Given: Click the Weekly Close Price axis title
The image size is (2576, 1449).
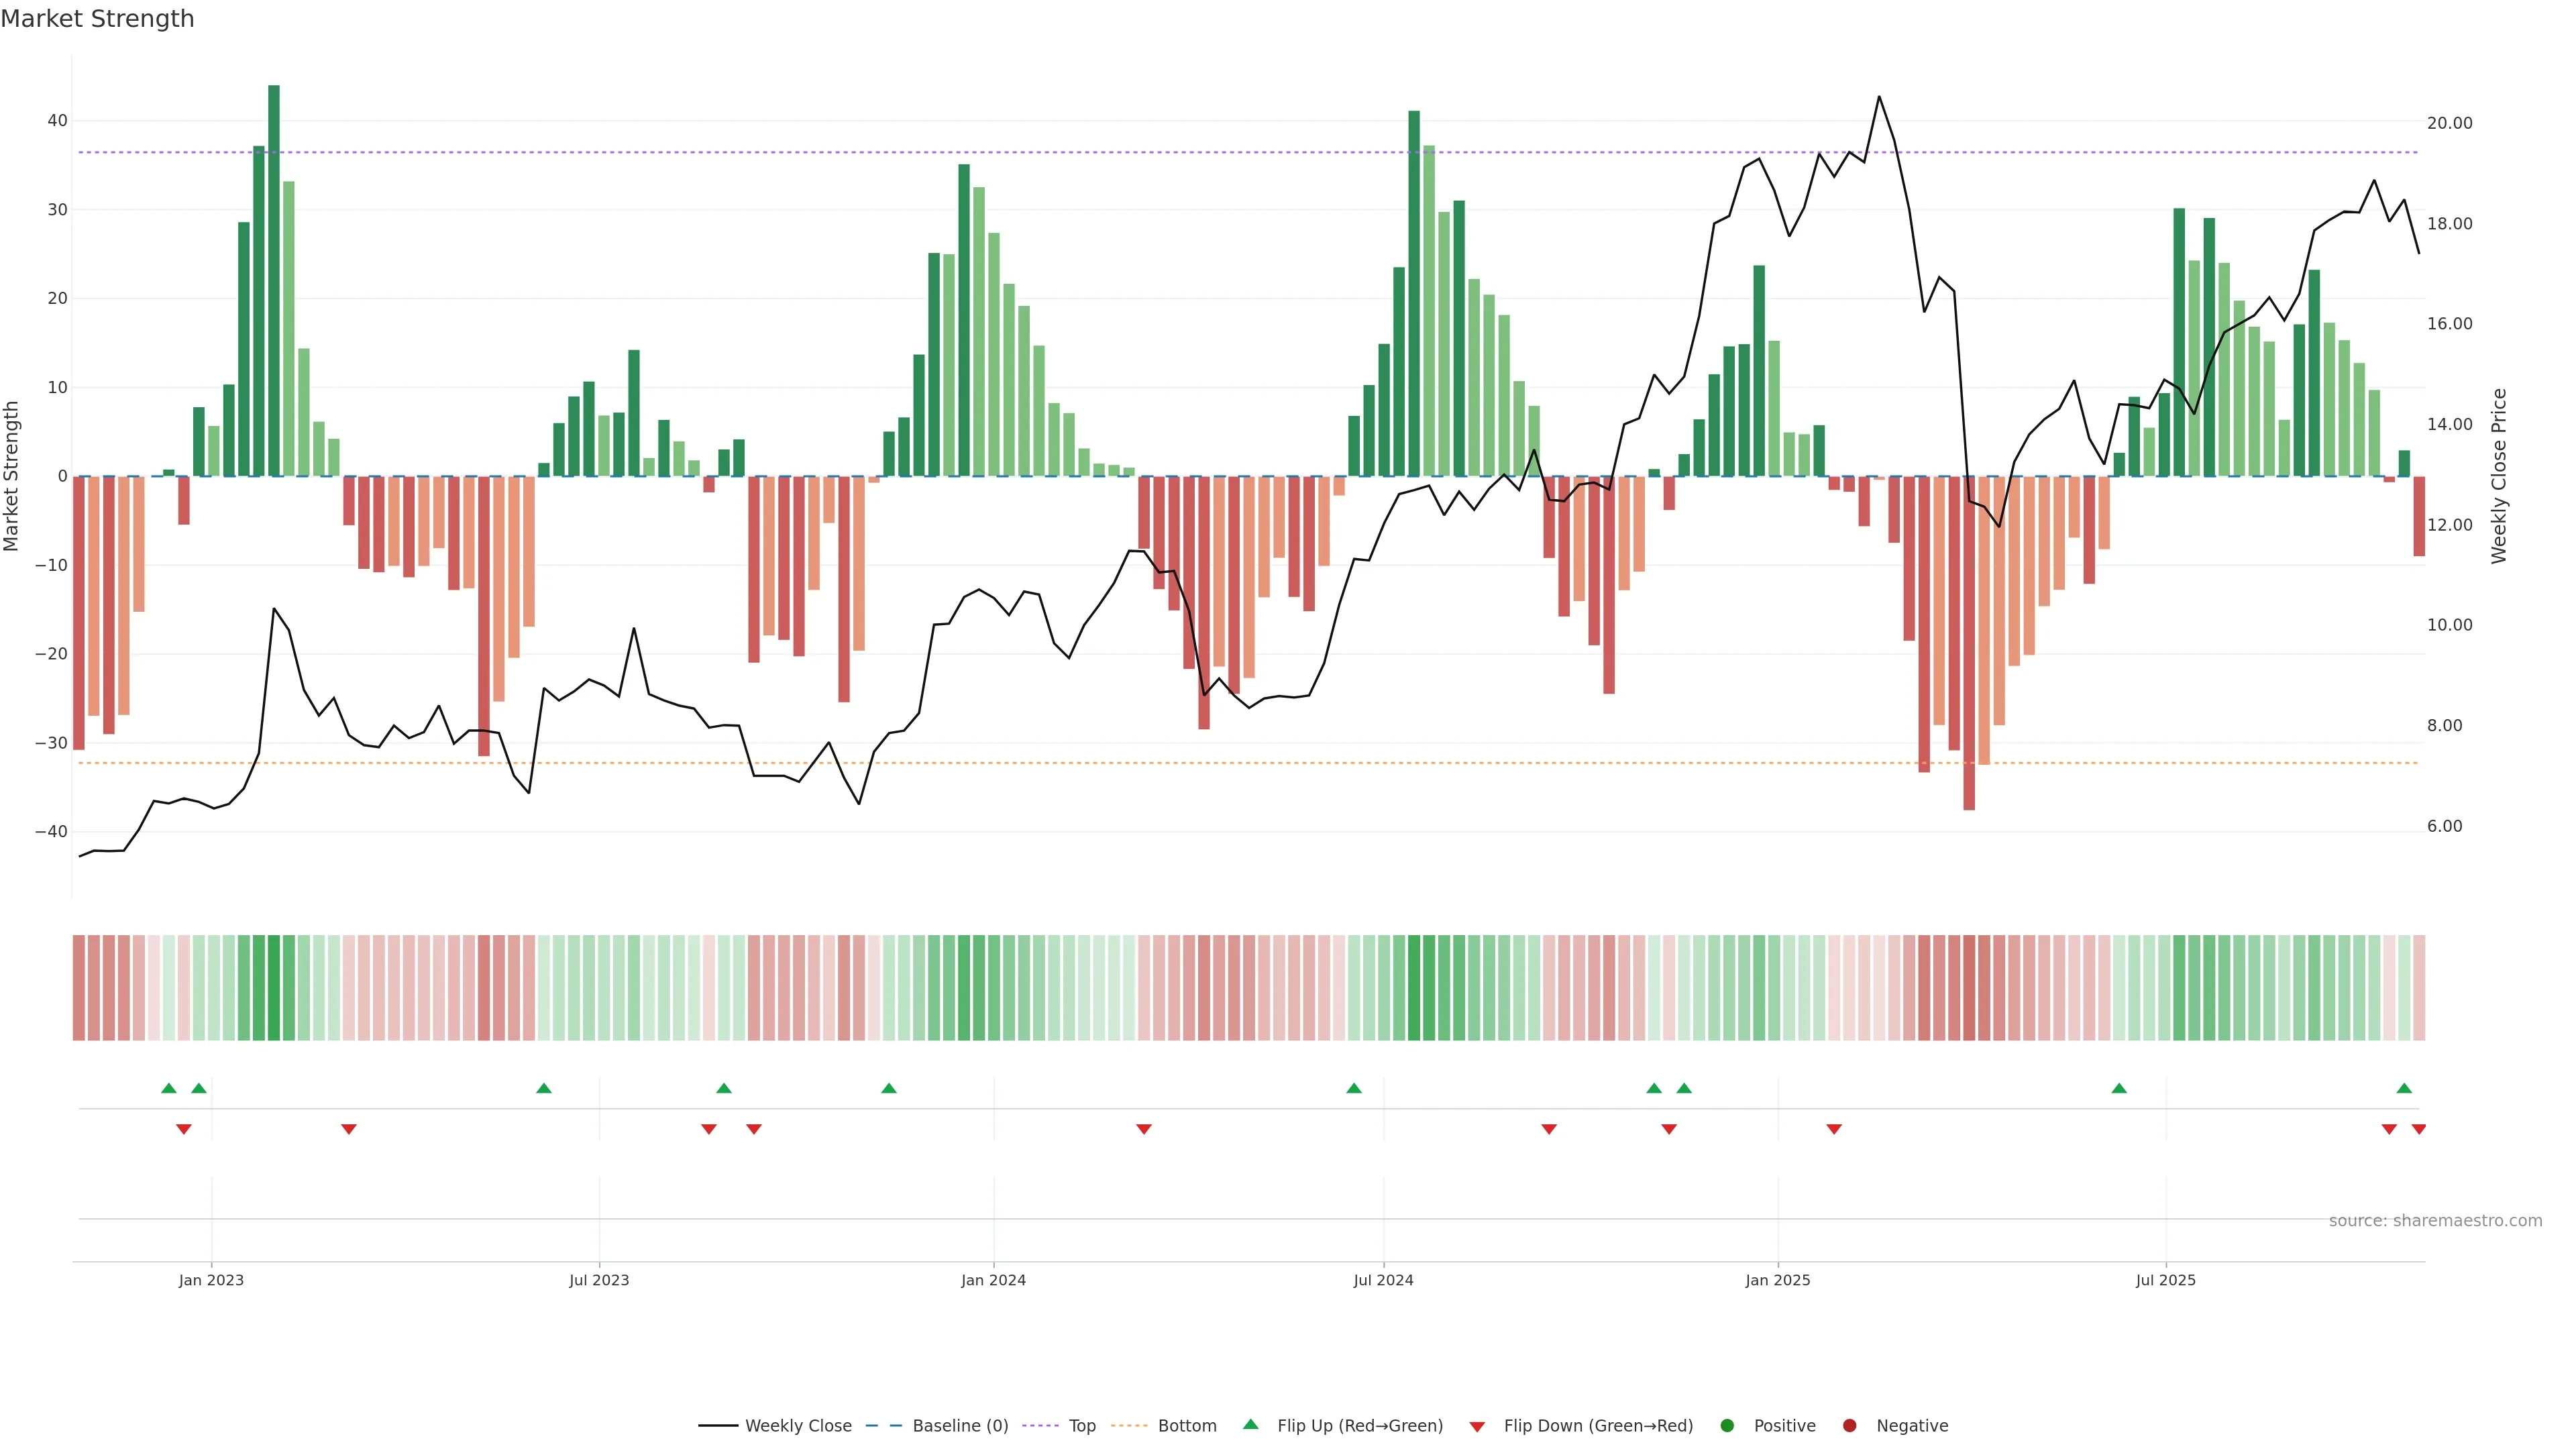Looking at the screenshot, I should point(2499,476).
